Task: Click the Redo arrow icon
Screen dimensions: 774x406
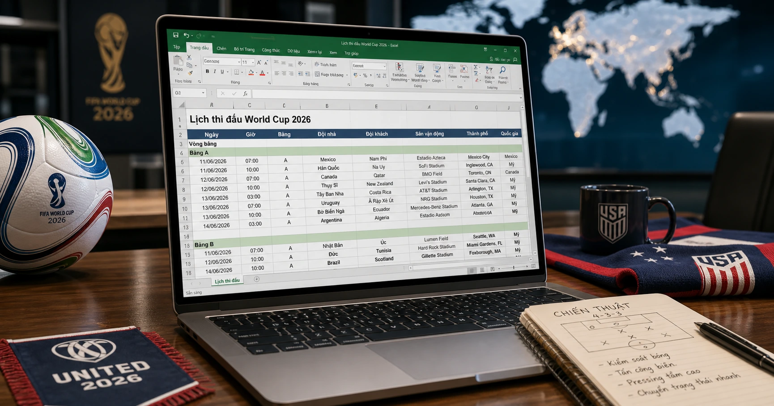Action: tap(199, 36)
